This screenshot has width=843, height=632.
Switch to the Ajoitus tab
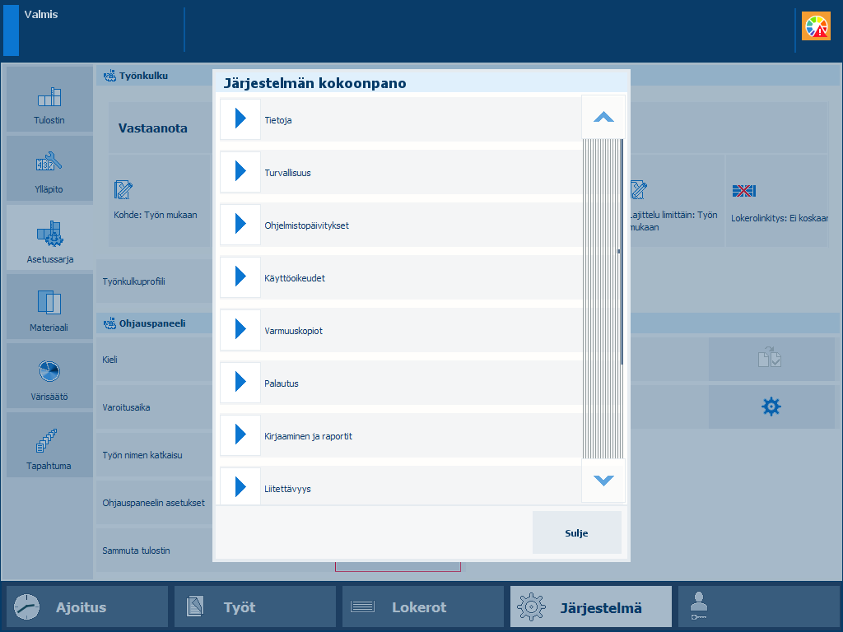tap(87, 606)
